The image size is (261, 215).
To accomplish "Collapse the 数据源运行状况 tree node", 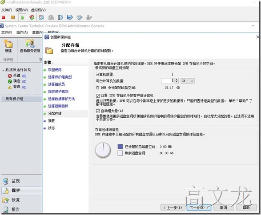I will click(3, 70).
